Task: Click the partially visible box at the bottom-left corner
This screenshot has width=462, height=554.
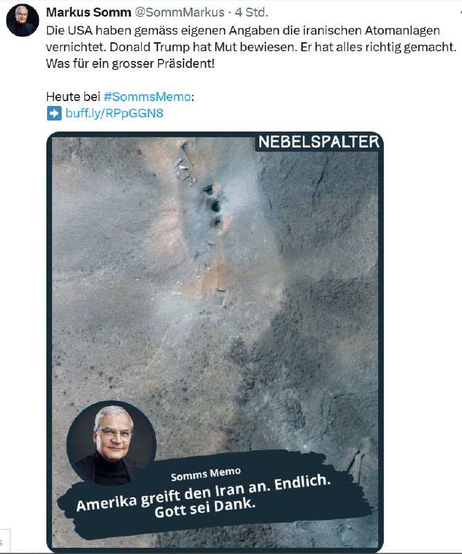Action: (x=5, y=541)
